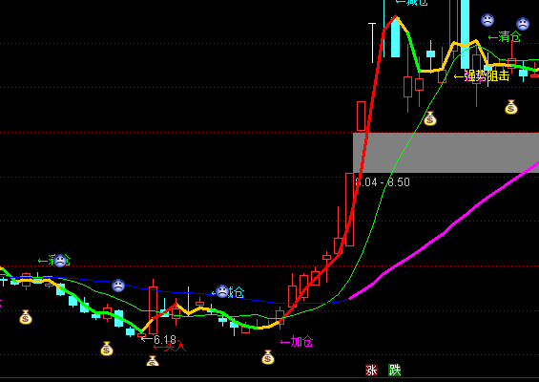This screenshot has height=382, width=539.
Task: Click sad face overlapping the left 清仓 label
Action: click(x=60, y=261)
